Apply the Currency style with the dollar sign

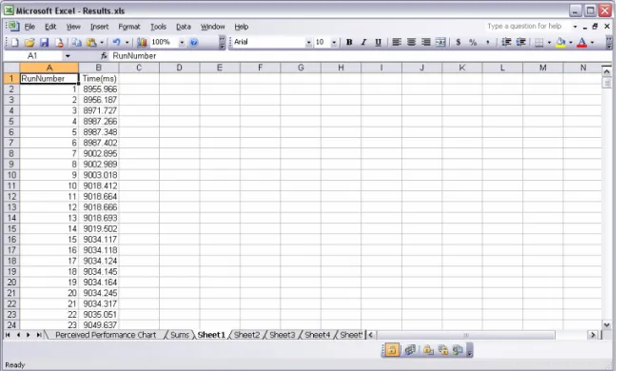point(459,42)
